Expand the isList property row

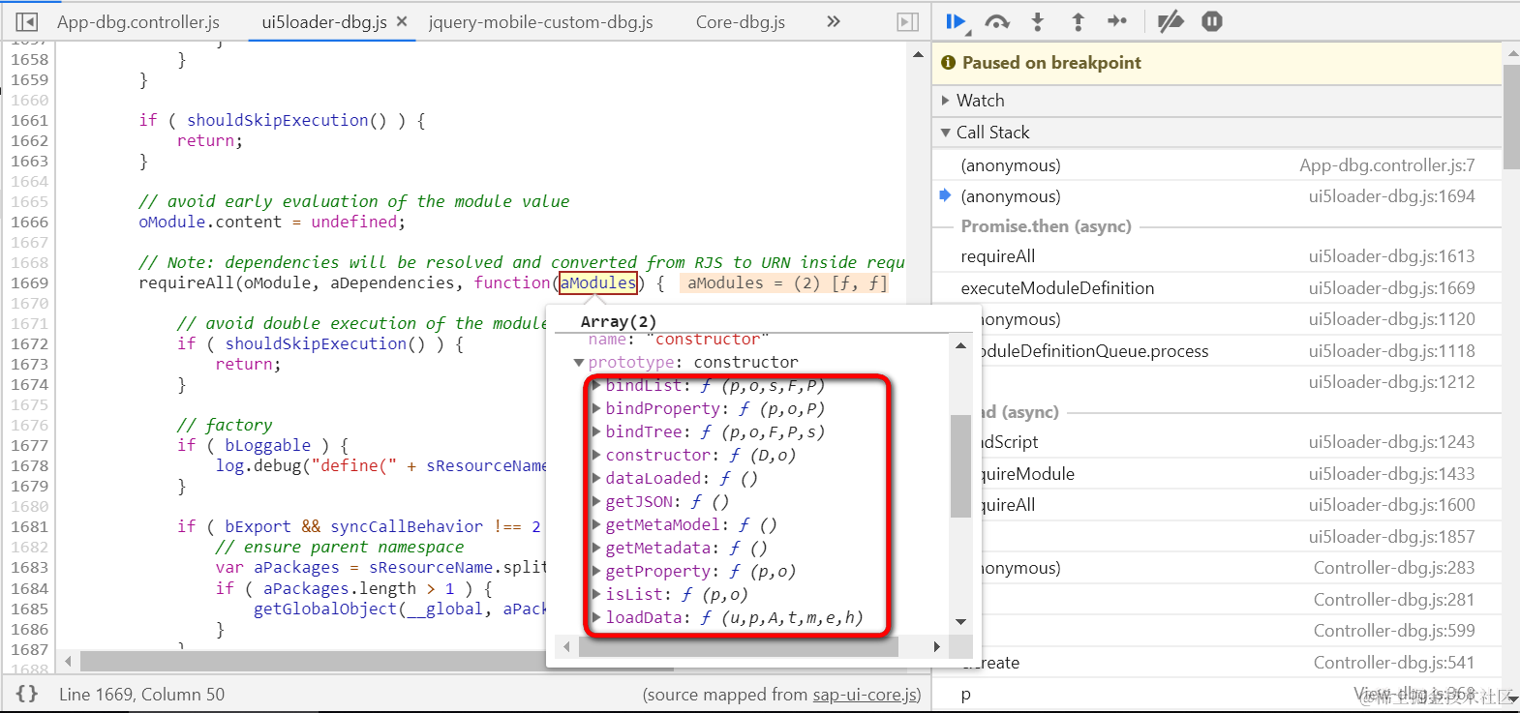pos(596,594)
